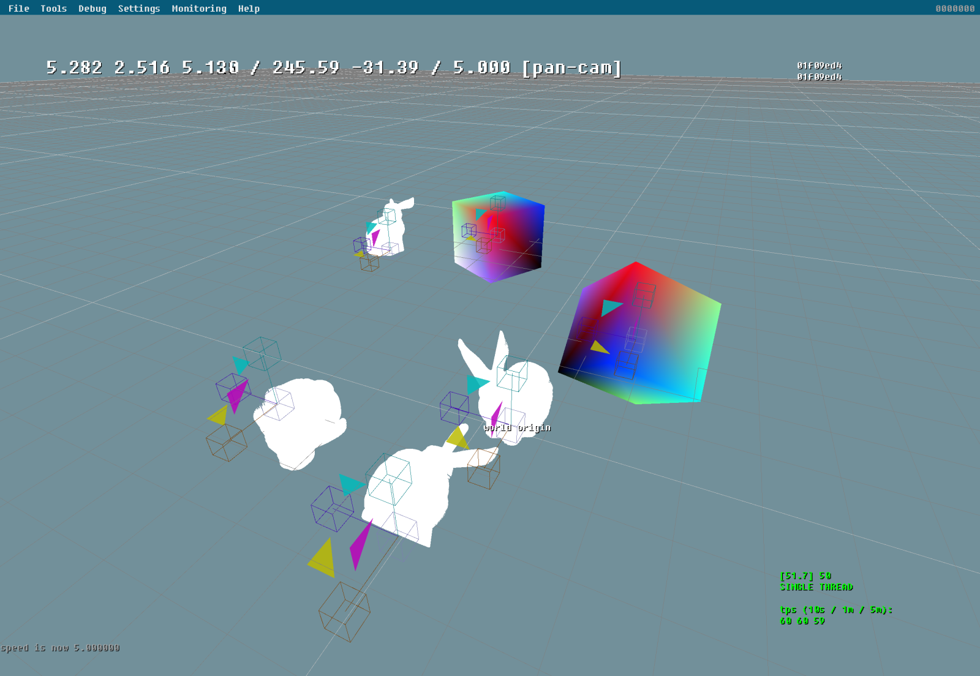The height and width of the screenshot is (676, 980).
Task: Click the yellow arrow beside the left bunny
Action: 219,415
